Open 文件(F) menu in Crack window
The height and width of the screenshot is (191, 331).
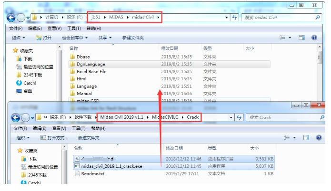(20, 128)
